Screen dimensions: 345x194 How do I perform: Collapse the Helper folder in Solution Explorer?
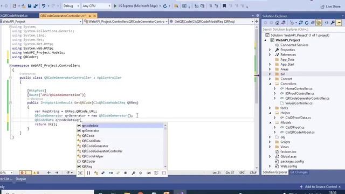(x=270, y=113)
